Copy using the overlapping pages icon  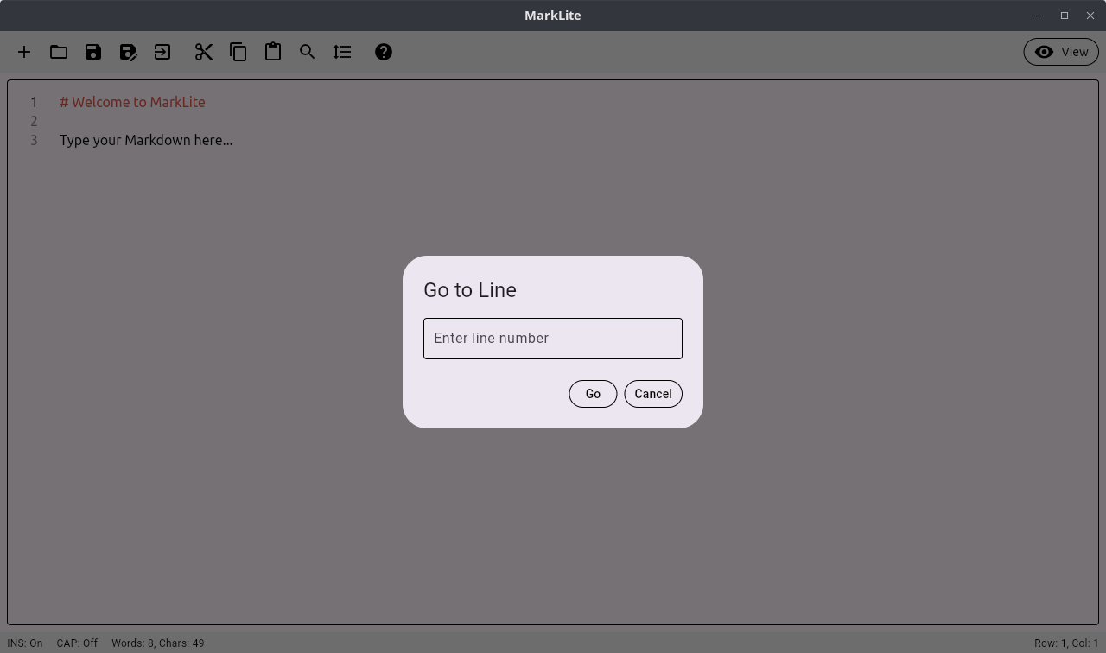pyautogui.click(x=238, y=52)
